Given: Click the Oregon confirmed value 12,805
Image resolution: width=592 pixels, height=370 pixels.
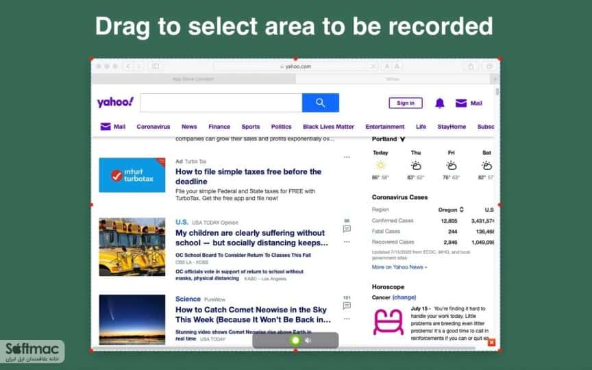Looking at the screenshot, I should pyautogui.click(x=449, y=221).
